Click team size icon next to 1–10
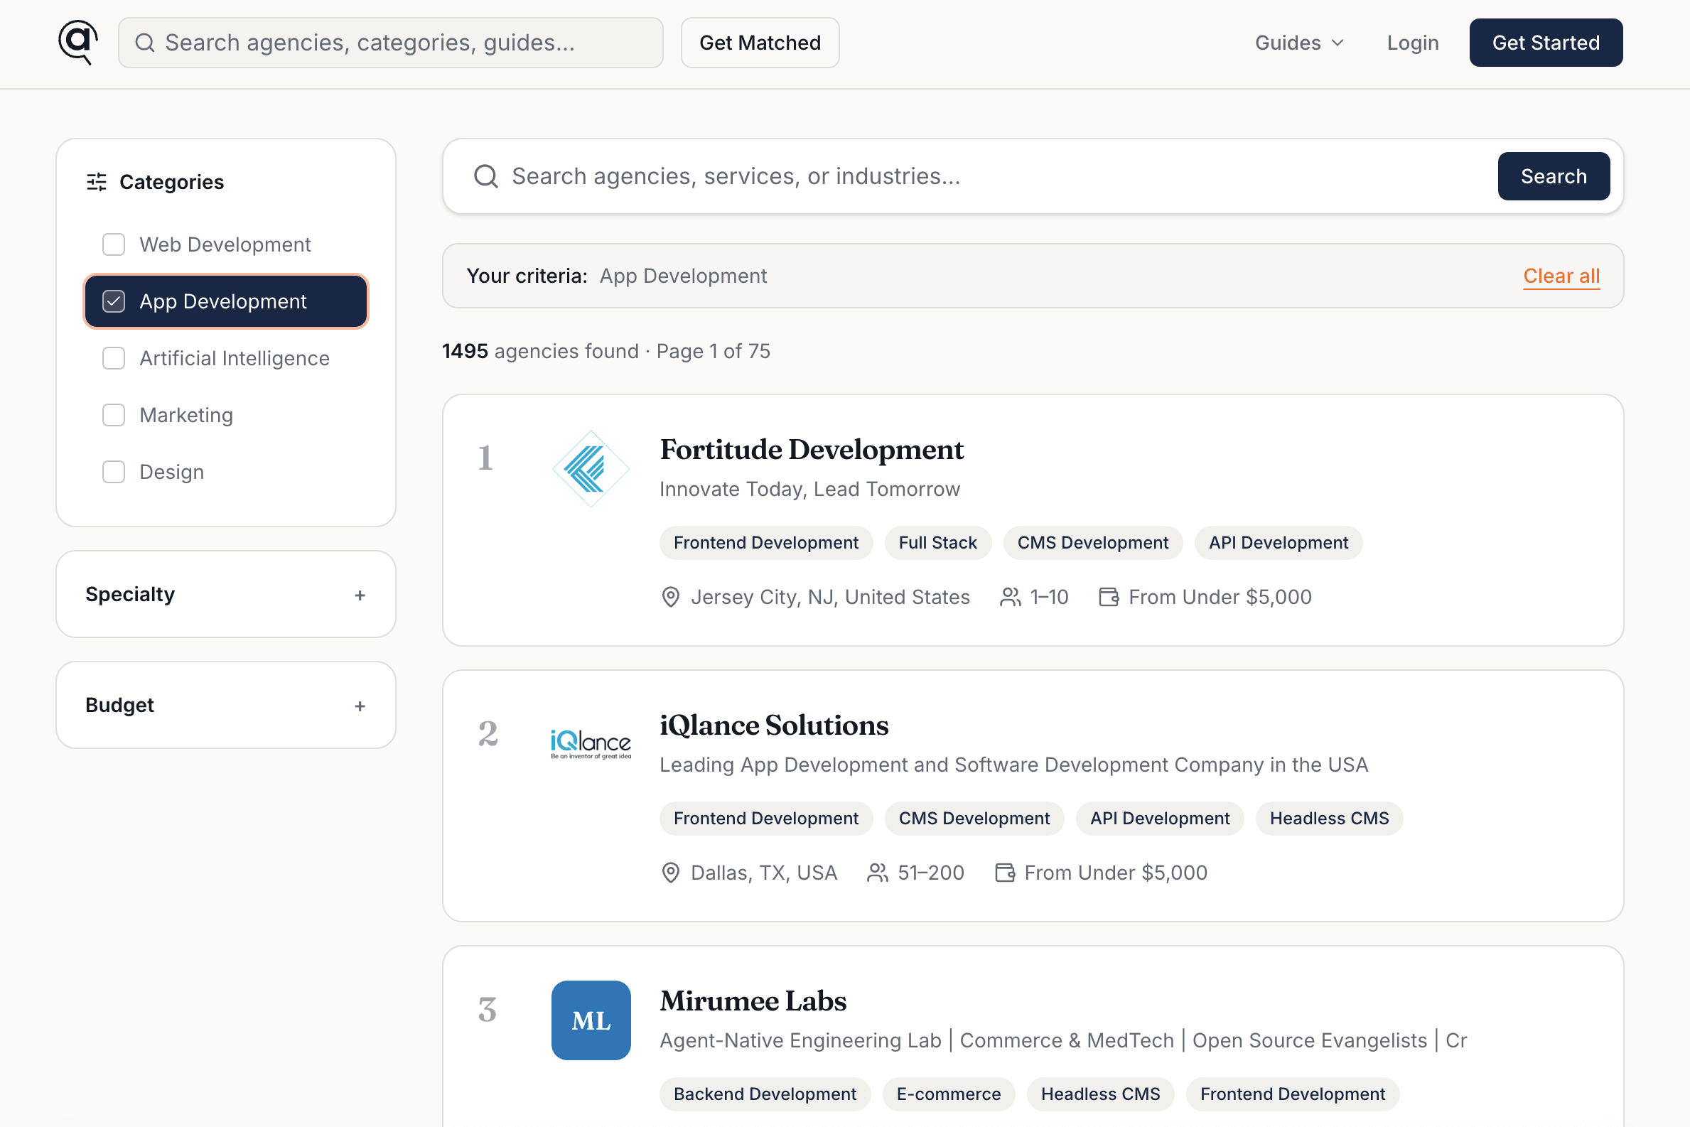Screen dimensions: 1690x1127 click(1010, 598)
